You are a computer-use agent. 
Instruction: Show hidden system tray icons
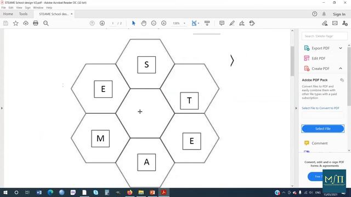pos(284,192)
